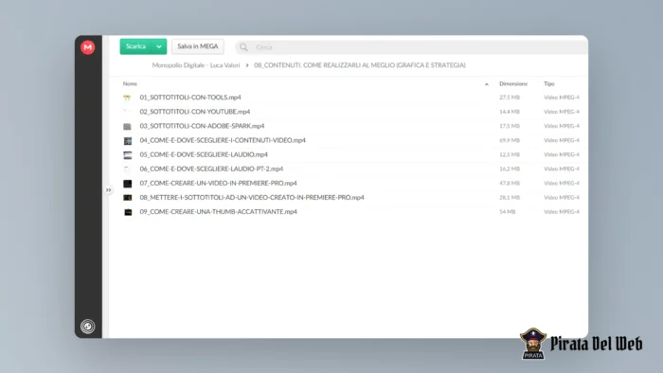Sort by the Dimensione column header
Image resolution: width=663 pixels, height=373 pixels.
[x=513, y=83]
